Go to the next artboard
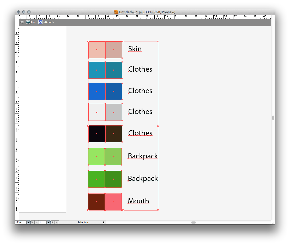 coord(53,223)
